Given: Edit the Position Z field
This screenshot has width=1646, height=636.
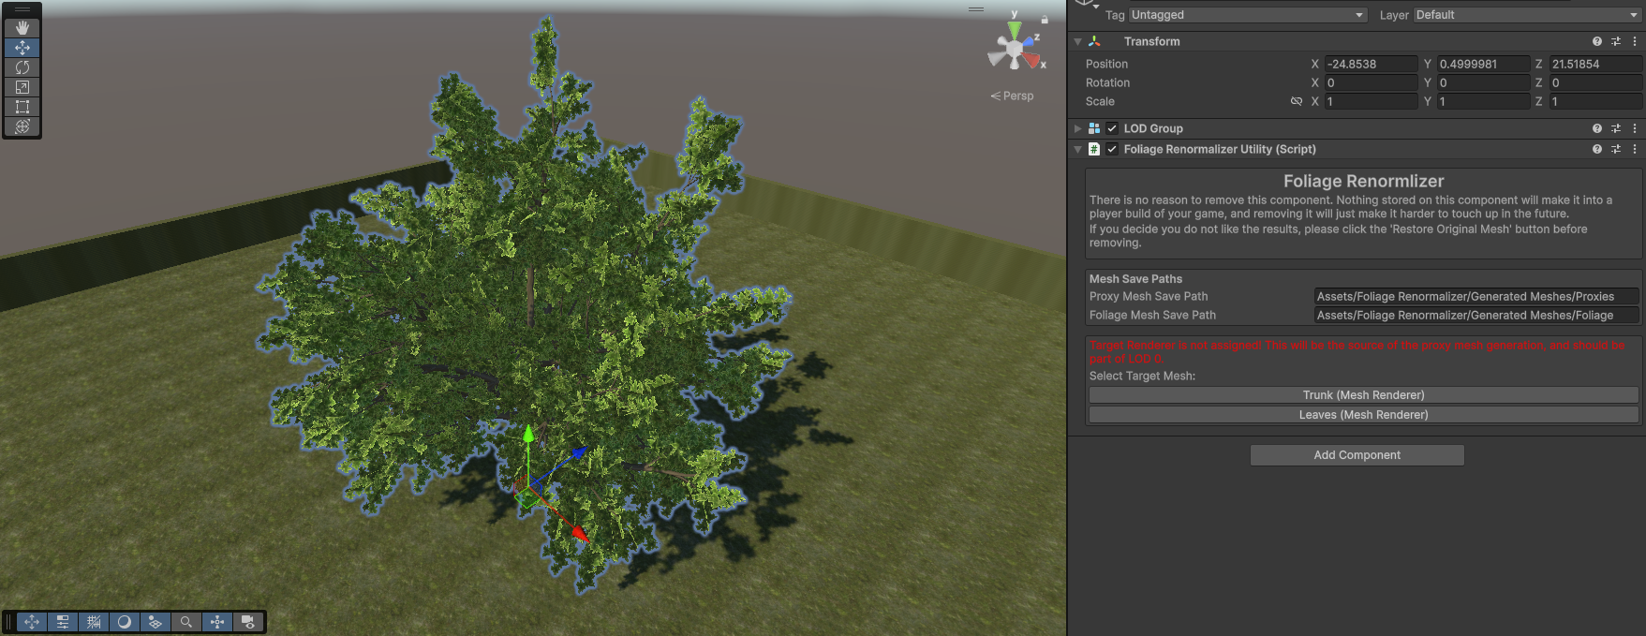Looking at the screenshot, I should pos(1595,64).
